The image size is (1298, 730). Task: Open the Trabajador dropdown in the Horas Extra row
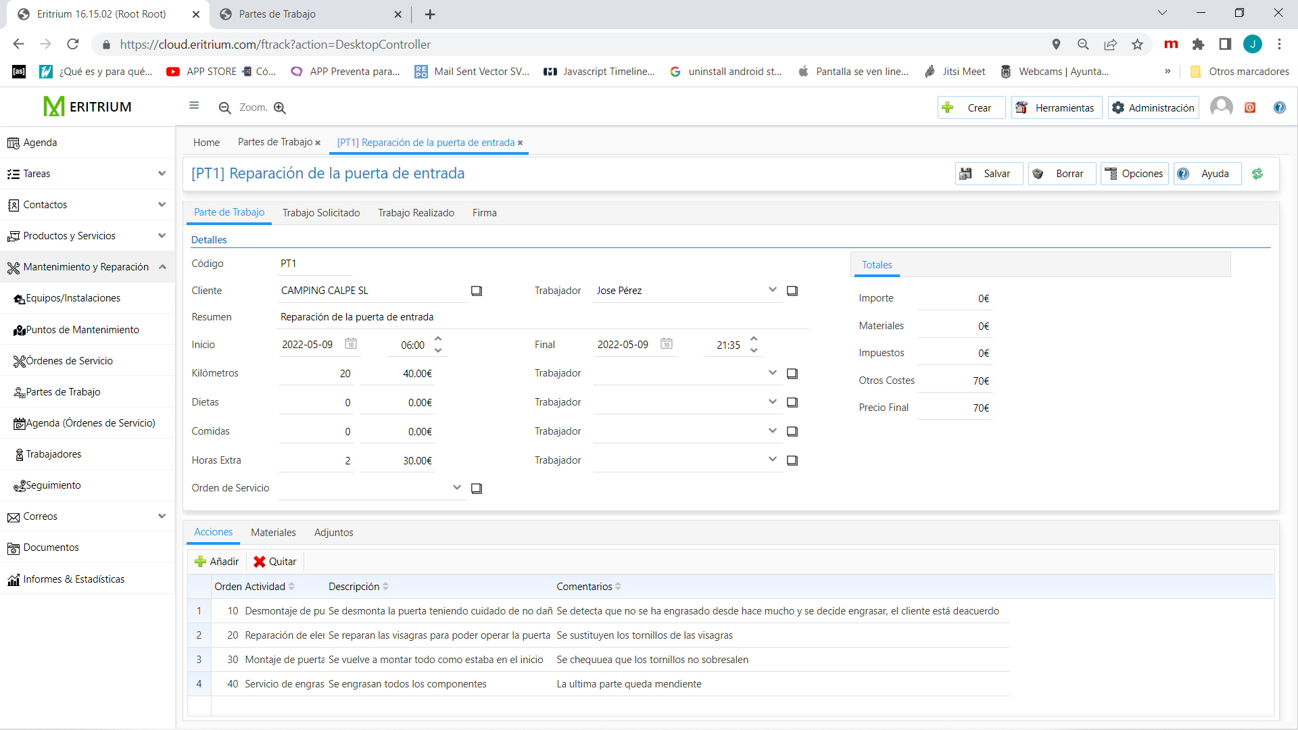tap(772, 460)
